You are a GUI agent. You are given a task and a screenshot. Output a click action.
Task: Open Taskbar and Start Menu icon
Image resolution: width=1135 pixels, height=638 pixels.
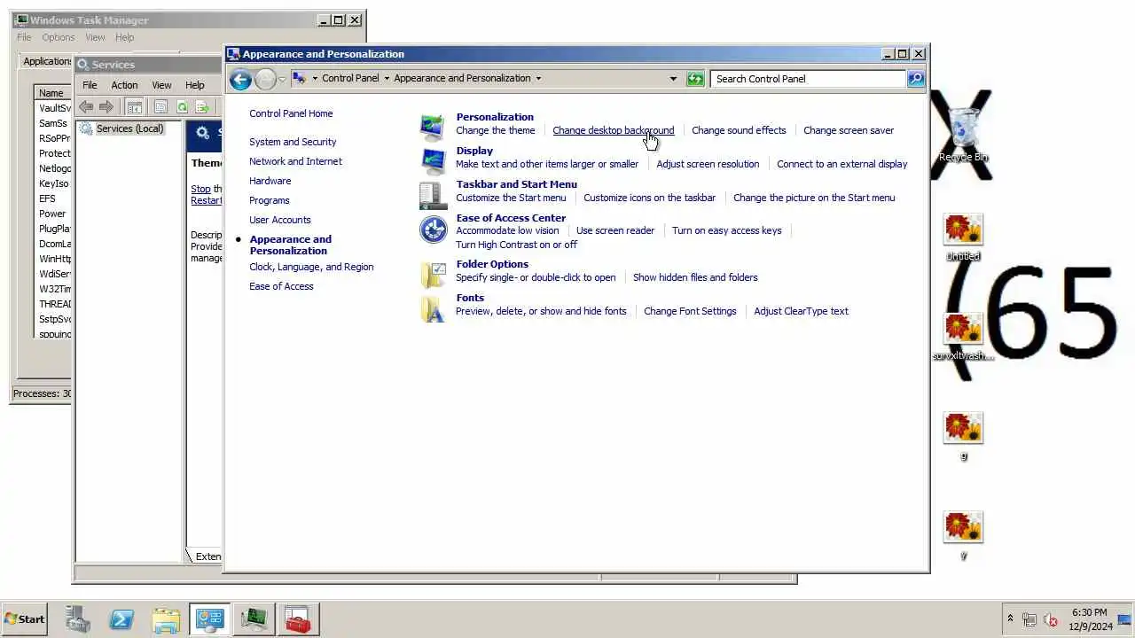433,195
